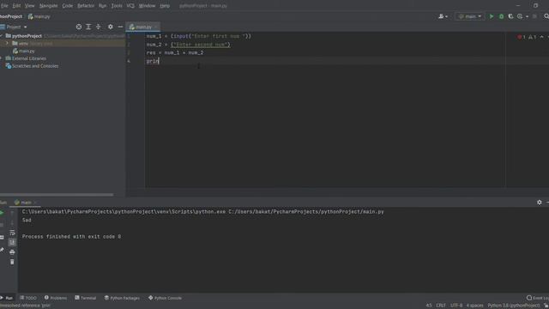Screen dimensions: 549x309
Task: Click CRLF line separator in status bar
Action: coord(441,306)
